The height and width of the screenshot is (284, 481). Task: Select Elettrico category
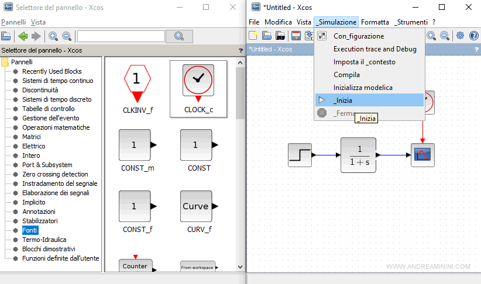pos(33,146)
